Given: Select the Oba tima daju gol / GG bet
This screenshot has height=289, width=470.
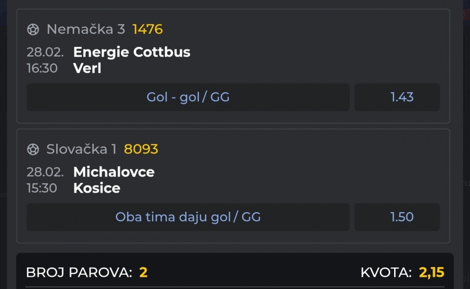Looking at the screenshot, I should 188,217.
